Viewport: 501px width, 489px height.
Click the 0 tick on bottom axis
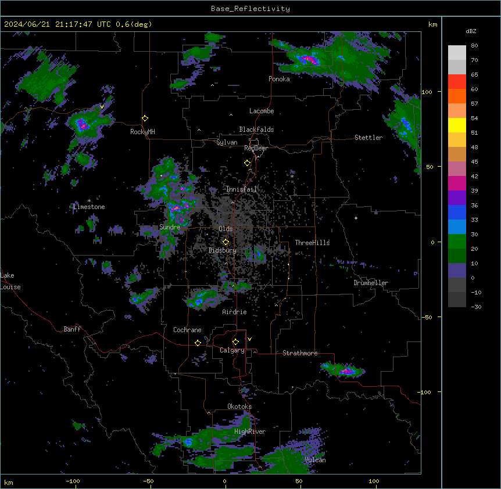[224, 481]
